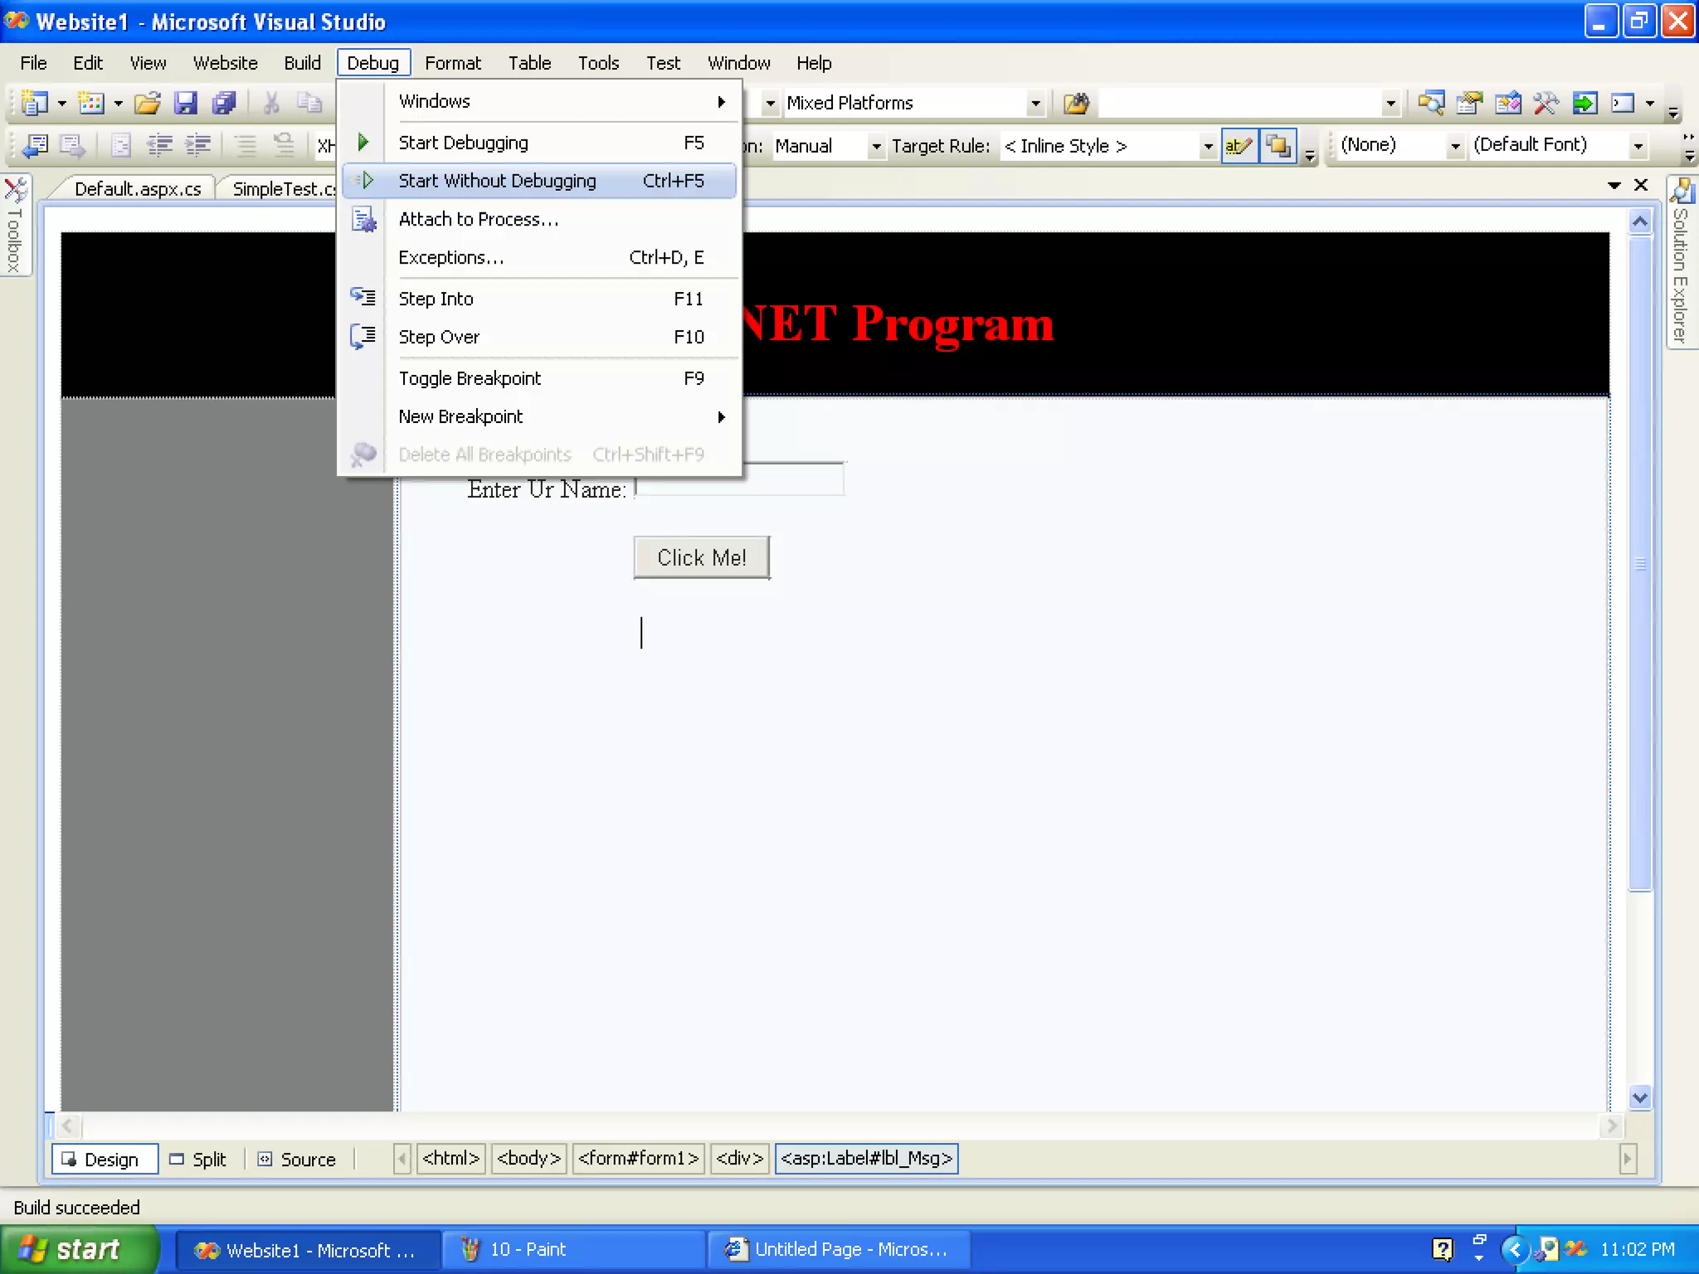
Task: Open the Website menu
Action: pyautogui.click(x=225, y=63)
